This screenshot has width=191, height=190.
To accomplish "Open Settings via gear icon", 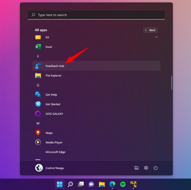I will point(146,168).
